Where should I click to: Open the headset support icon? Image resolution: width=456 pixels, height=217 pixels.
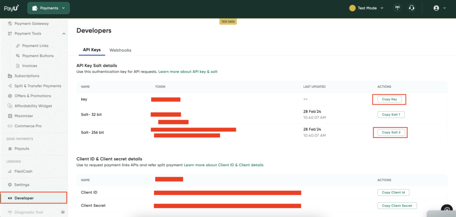pos(411,8)
